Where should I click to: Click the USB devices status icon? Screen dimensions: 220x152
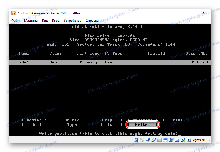pyautogui.click(x=153, y=140)
